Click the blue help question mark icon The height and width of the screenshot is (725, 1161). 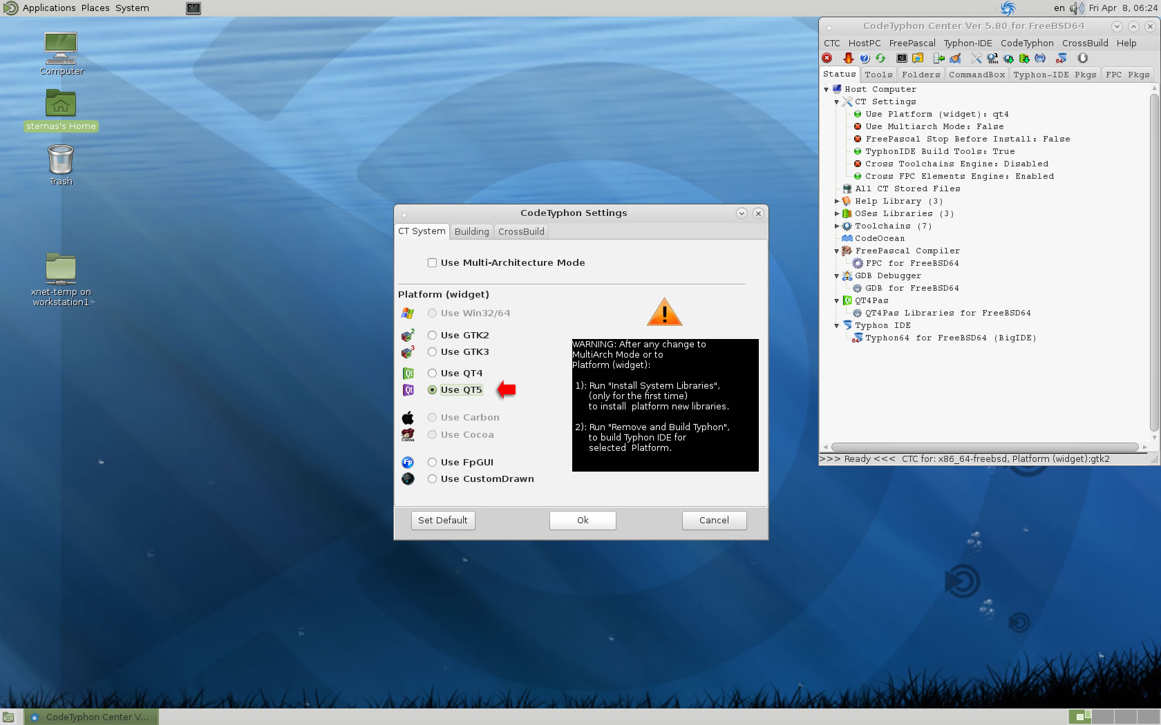click(x=865, y=58)
